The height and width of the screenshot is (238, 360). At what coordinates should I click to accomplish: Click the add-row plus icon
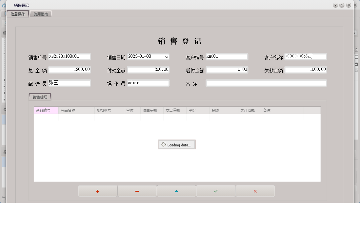pos(97,191)
